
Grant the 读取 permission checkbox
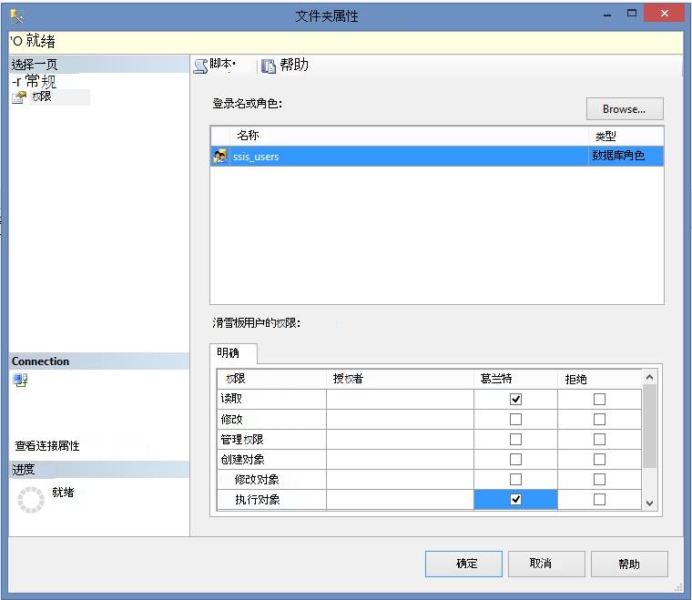515,399
